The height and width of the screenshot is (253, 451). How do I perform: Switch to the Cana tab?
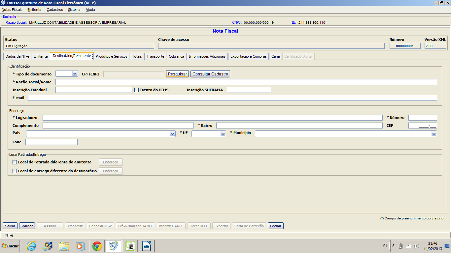pyautogui.click(x=276, y=56)
